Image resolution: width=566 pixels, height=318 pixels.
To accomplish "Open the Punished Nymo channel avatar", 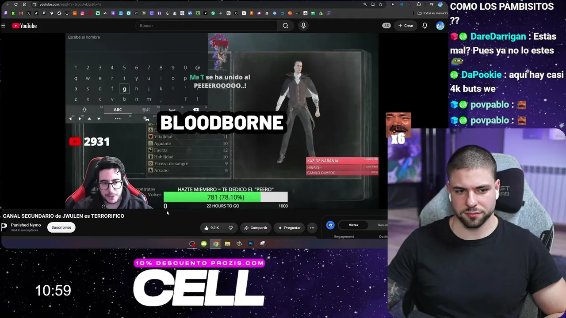I will click(4, 227).
